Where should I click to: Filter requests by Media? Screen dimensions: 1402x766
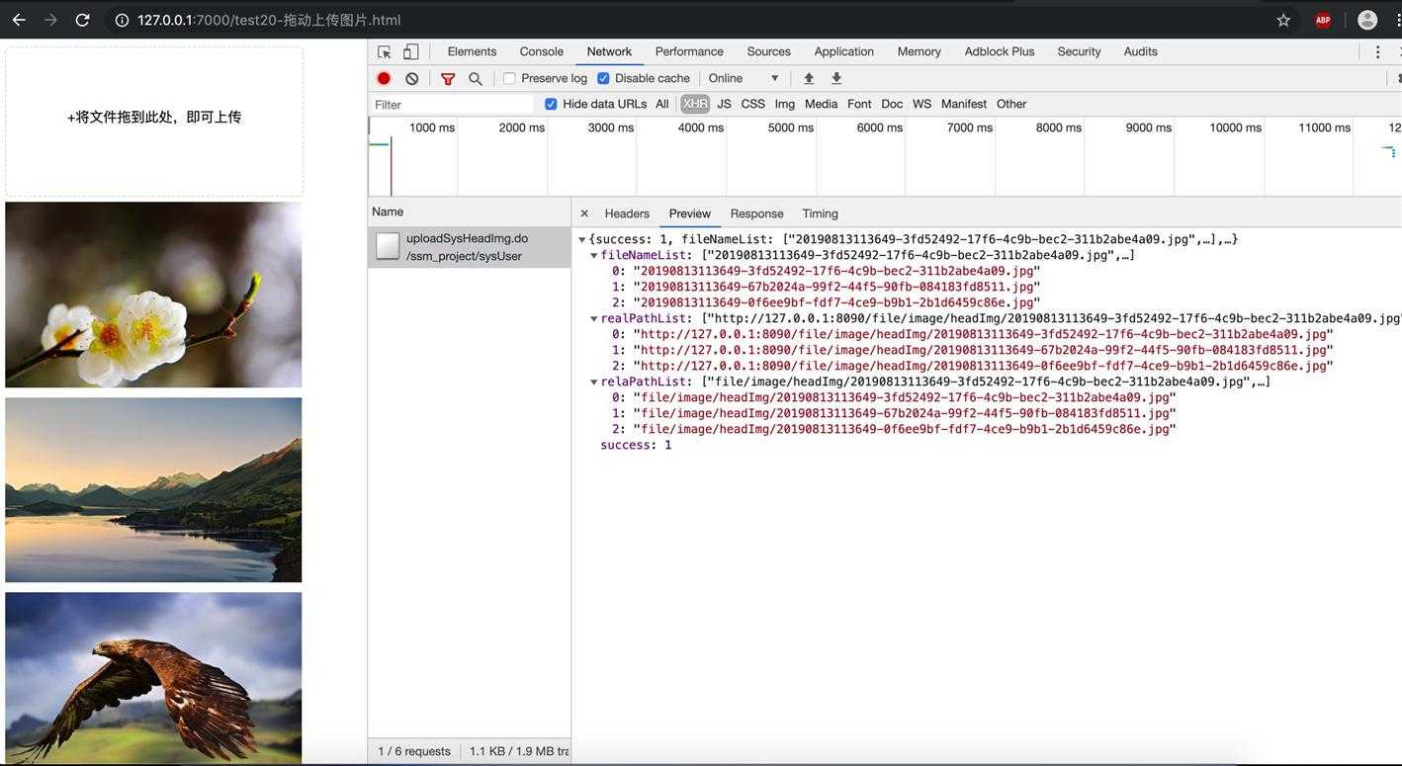tap(821, 104)
